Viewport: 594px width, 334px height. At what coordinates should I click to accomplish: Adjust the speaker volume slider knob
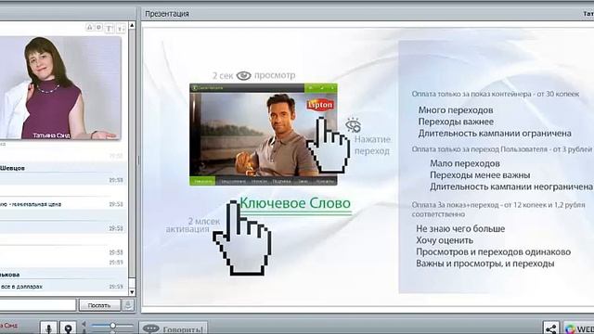[112, 326]
